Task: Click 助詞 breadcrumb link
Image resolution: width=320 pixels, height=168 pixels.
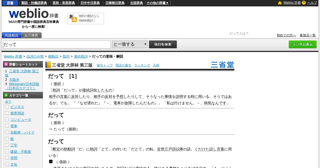Action: coord(66,57)
